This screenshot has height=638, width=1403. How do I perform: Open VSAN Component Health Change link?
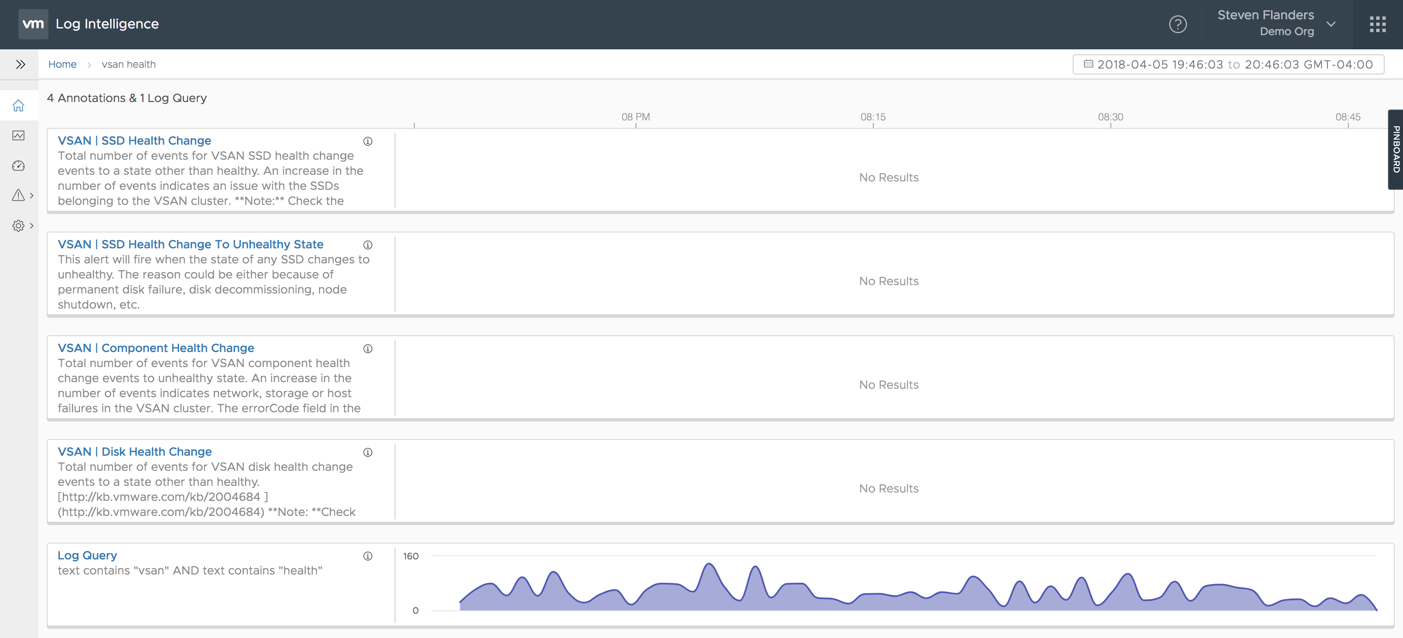156,347
